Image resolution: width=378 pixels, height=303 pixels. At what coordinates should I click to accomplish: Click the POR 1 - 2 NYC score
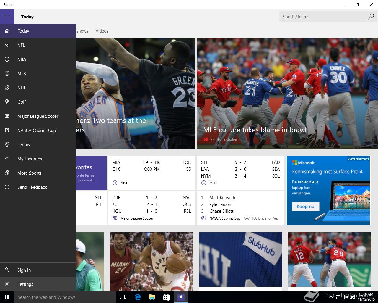151,197
